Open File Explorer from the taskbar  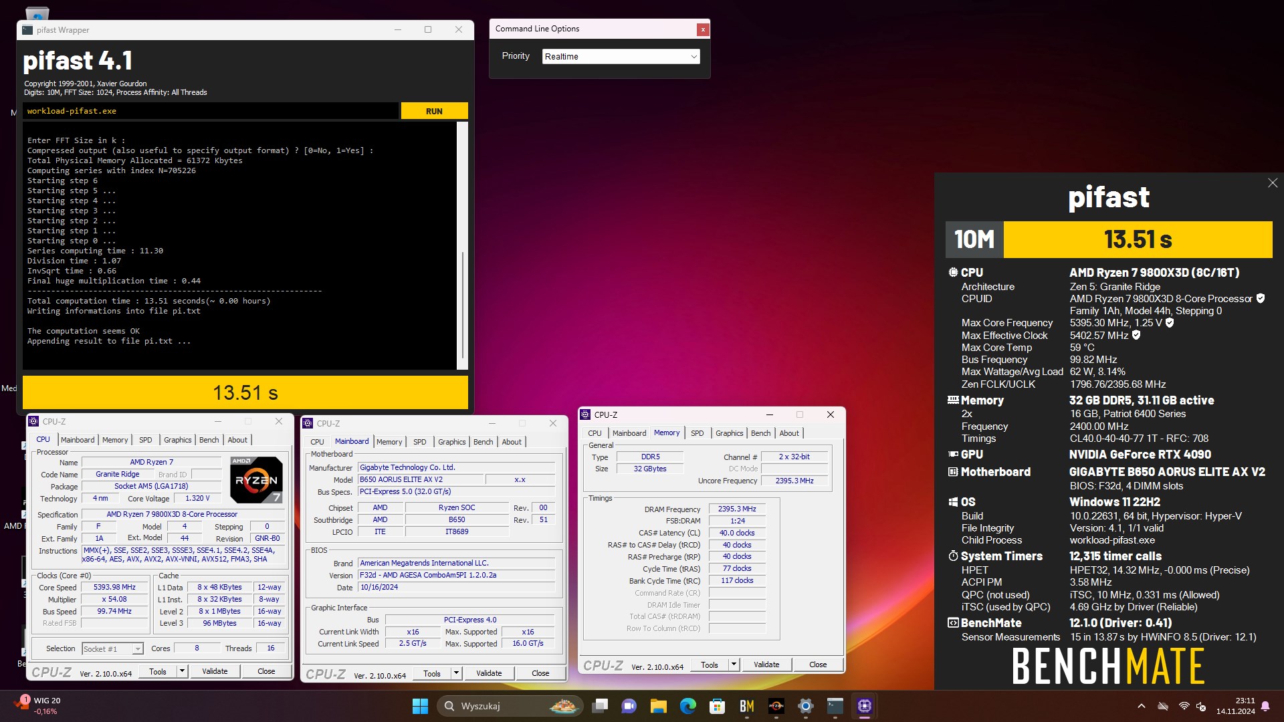659,706
